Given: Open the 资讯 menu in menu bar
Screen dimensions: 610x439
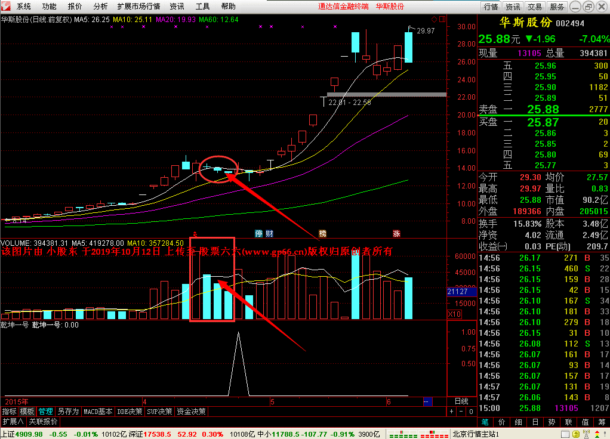Looking at the screenshot, I should pyautogui.click(x=177, y=6).
